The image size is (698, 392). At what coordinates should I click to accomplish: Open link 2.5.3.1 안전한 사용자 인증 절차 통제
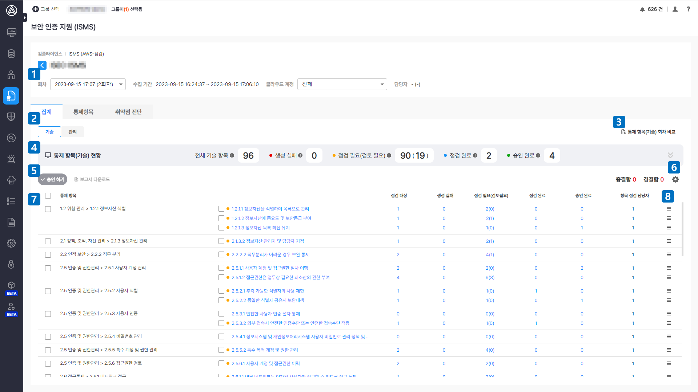[266, 314]
